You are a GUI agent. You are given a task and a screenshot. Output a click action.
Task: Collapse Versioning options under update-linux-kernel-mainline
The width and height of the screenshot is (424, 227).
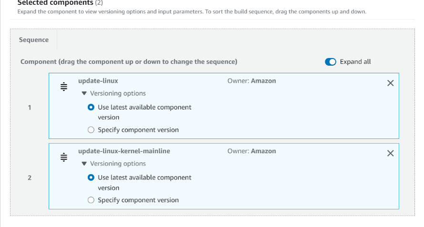(x=114, y=164)
